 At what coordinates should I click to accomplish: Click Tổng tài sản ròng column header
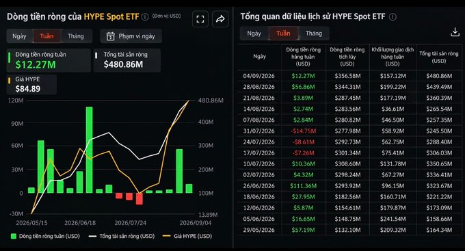point(439,57)
